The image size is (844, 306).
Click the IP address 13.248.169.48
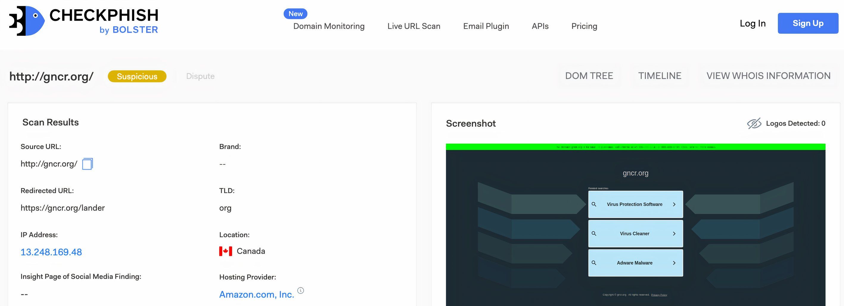pyautogui.click(x=51, y=252)
